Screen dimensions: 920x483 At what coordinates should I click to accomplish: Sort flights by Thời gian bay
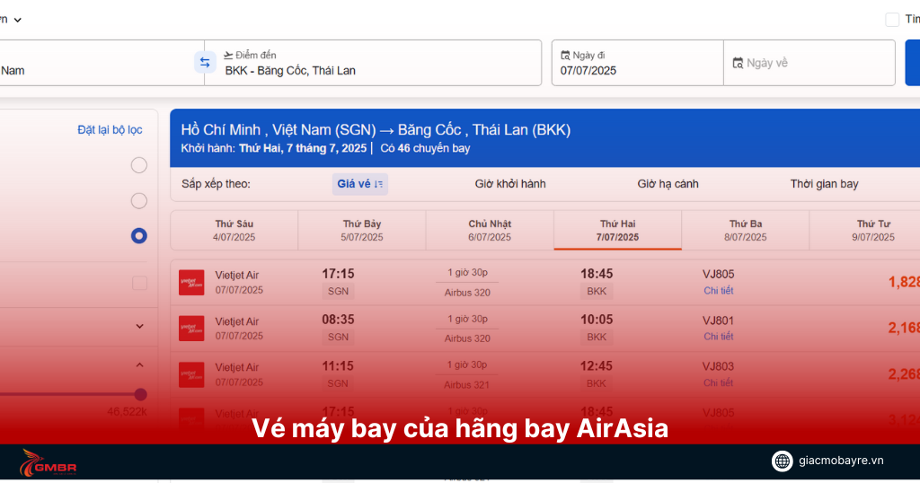click(x=824, y=184)
